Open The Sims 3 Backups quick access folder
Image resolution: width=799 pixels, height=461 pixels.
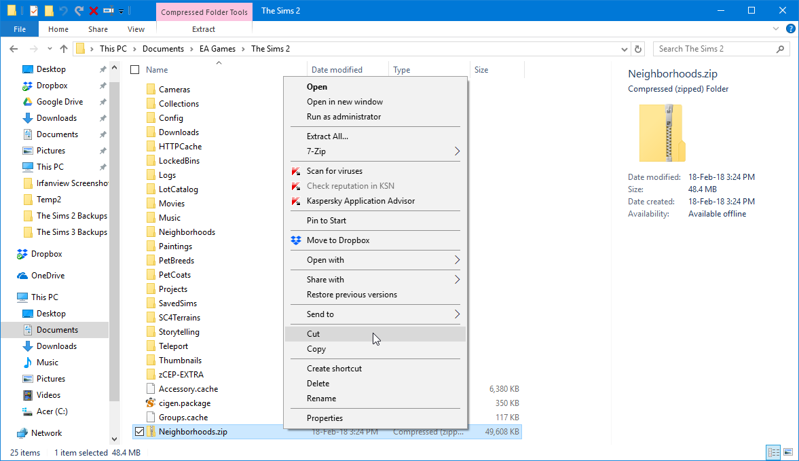click(72, 232)
